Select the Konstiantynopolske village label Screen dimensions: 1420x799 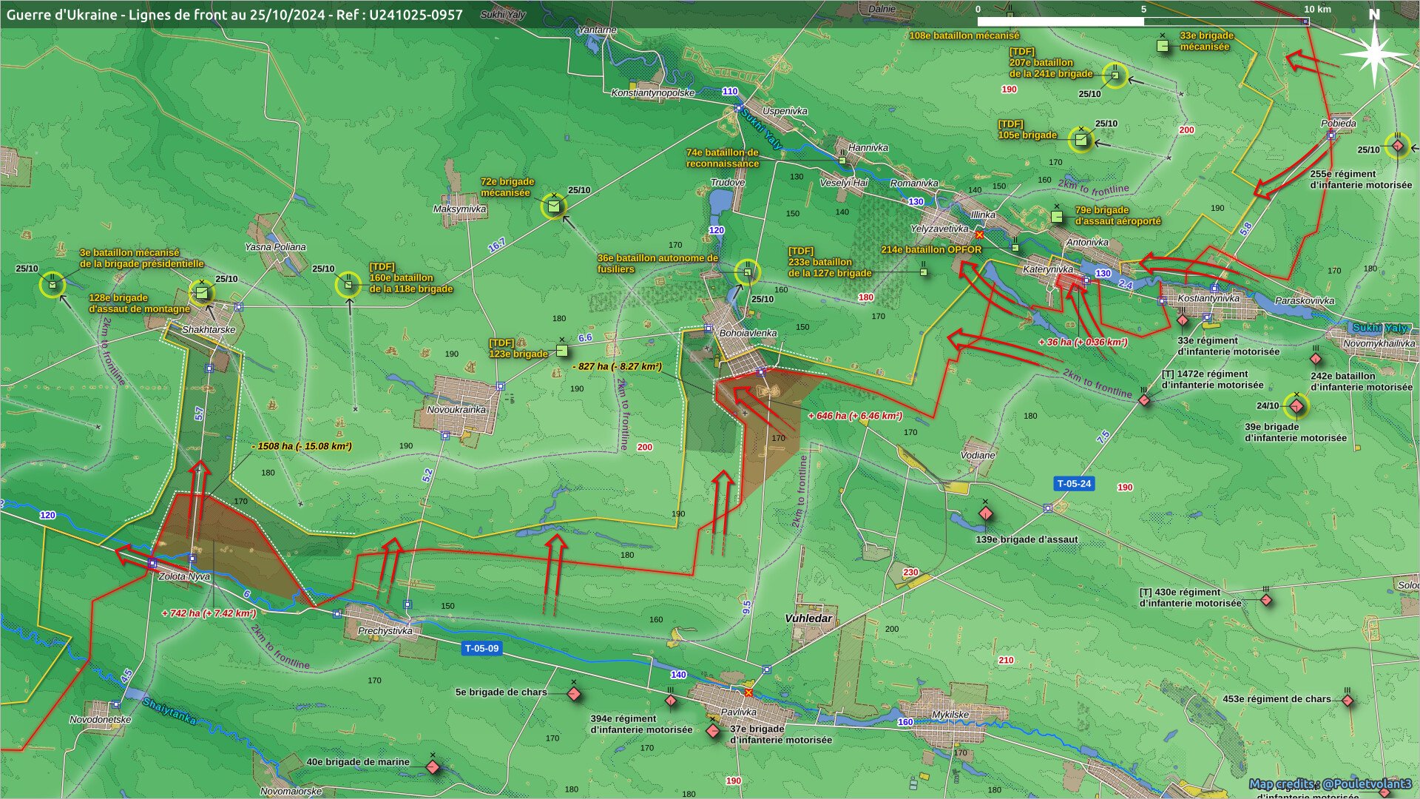click(x=653, y=93)
